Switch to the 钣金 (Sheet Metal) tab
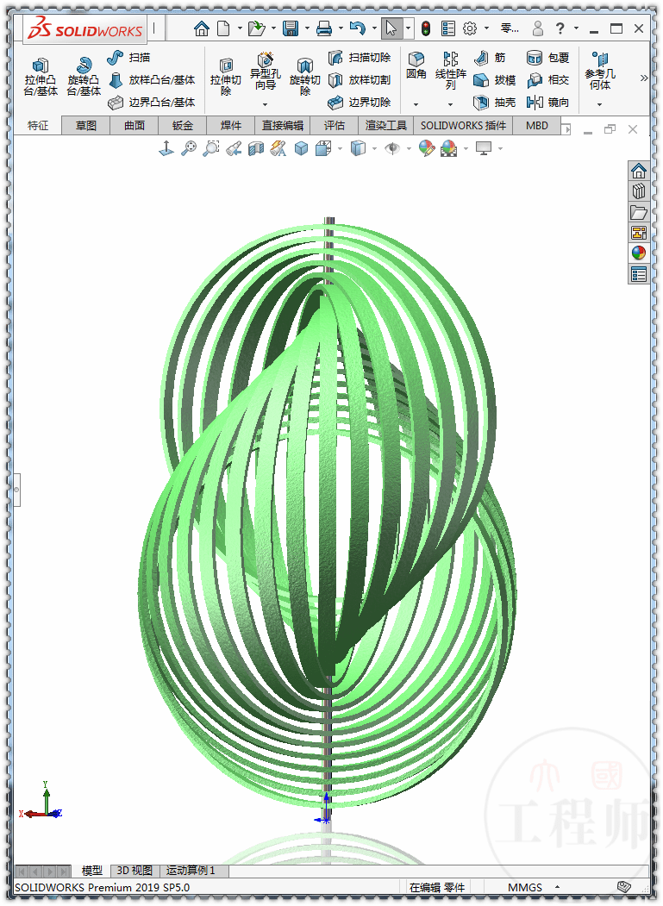 183,126
